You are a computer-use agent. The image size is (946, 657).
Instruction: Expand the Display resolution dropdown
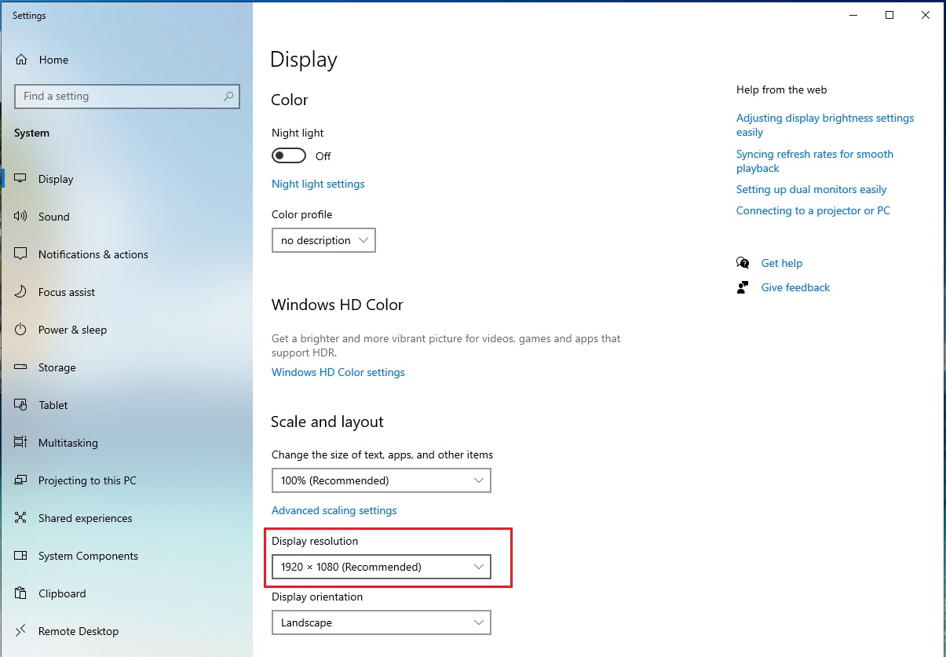tap(381, 566)
